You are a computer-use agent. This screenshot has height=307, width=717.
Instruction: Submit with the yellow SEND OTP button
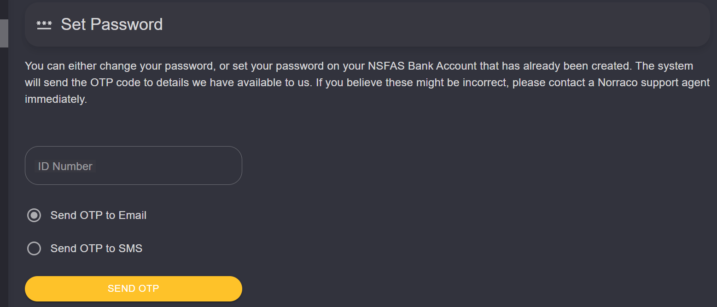click(x=134, y=289)
